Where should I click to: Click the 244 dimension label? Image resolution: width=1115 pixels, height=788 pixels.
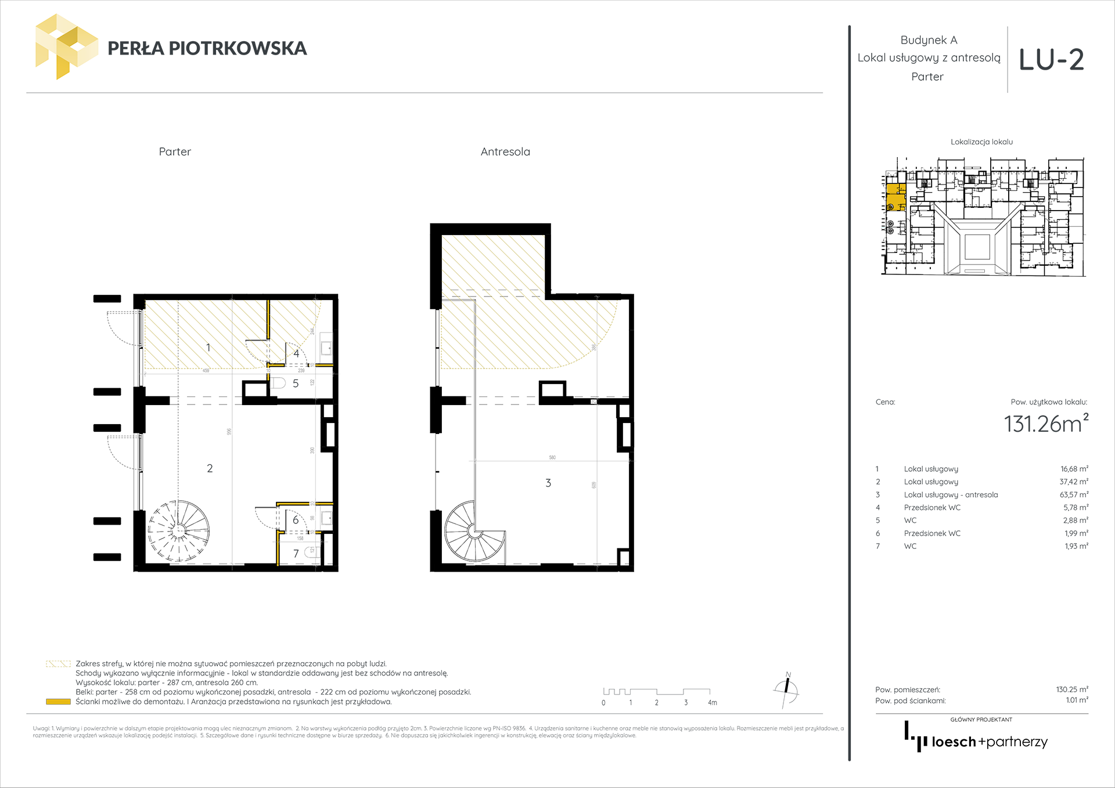312,331
